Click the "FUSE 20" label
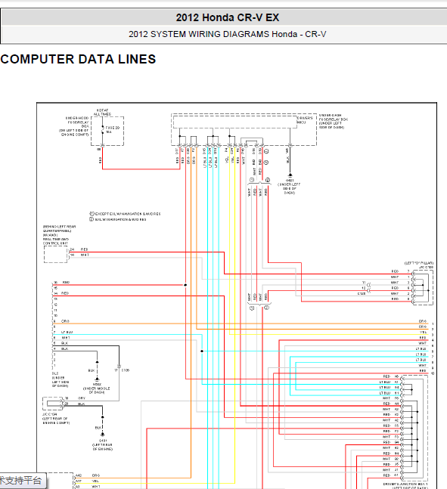 113,128
